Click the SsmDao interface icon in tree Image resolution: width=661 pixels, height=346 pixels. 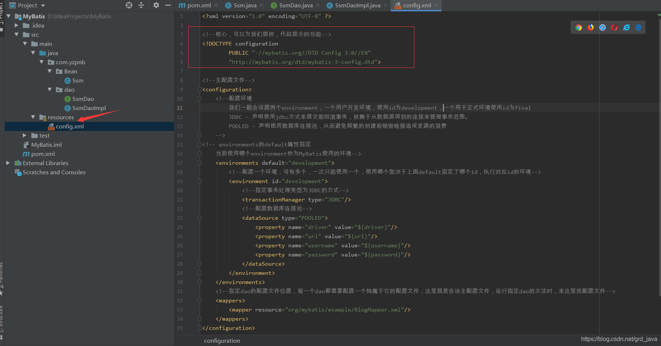click(68, 99)
